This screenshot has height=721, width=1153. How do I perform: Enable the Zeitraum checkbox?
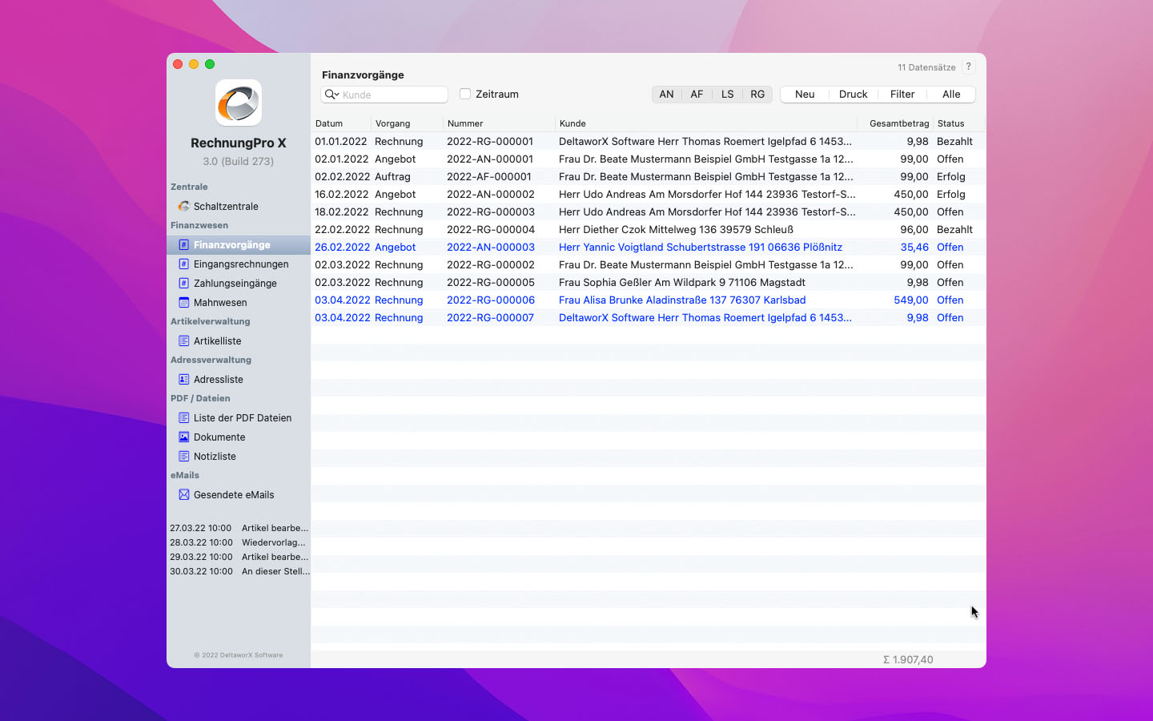[465, 94]
